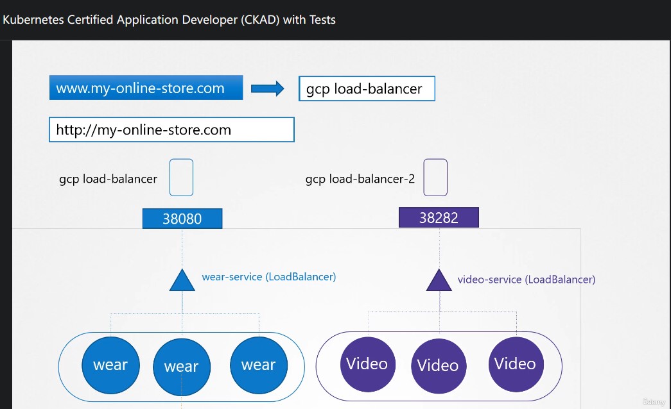Click the gcp load-balancer-2 text label
Screen dimensions: 671x409
click(360, 179)
